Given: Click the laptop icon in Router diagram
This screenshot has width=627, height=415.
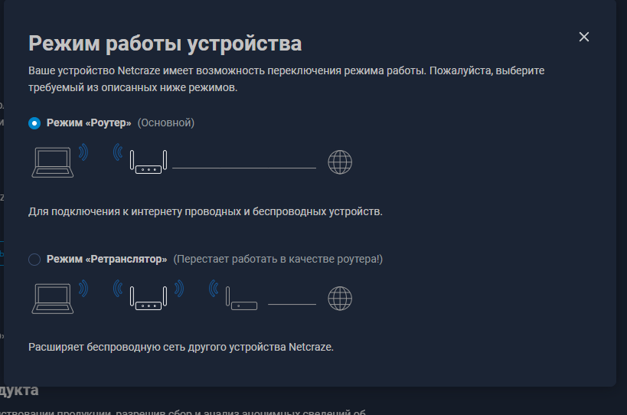Looking at the screenshot, I should point(52,162).
